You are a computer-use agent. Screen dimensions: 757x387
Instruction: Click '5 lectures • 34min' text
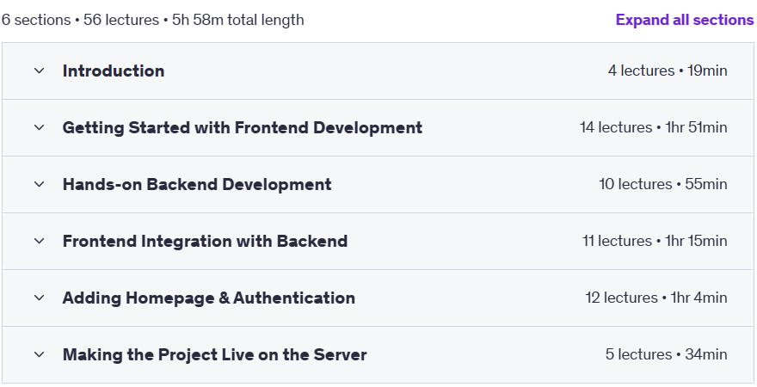[x=667, y=354]
